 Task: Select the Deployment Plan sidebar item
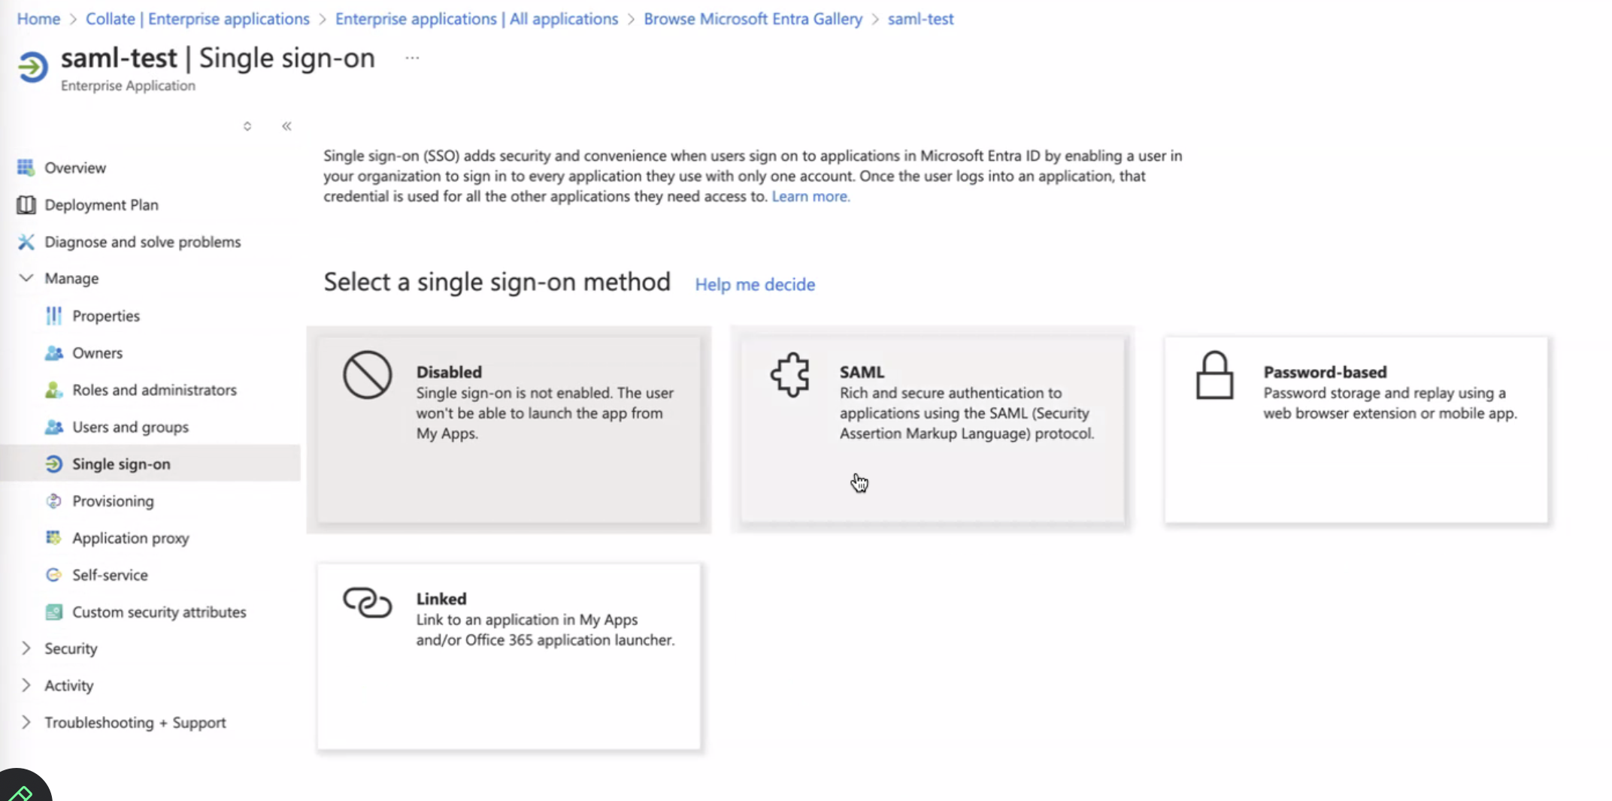pos(102,204)
